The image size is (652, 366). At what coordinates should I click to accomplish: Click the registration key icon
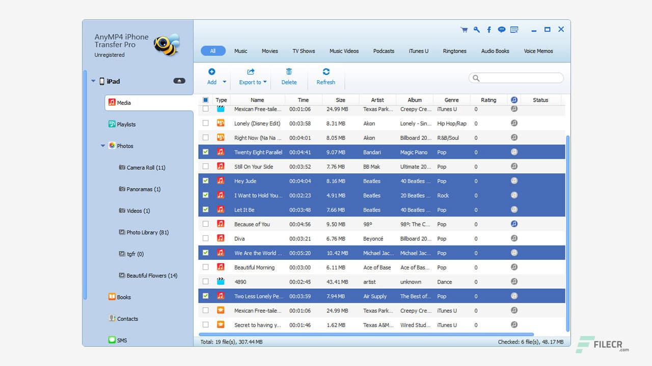[476, 29]
